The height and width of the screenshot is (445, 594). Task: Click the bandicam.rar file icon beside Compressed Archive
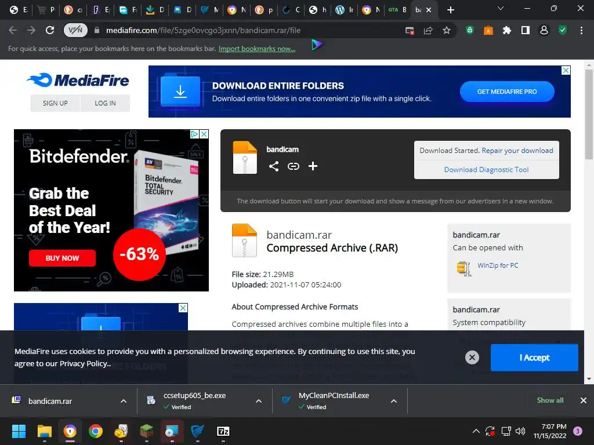(x=244, y=240)
